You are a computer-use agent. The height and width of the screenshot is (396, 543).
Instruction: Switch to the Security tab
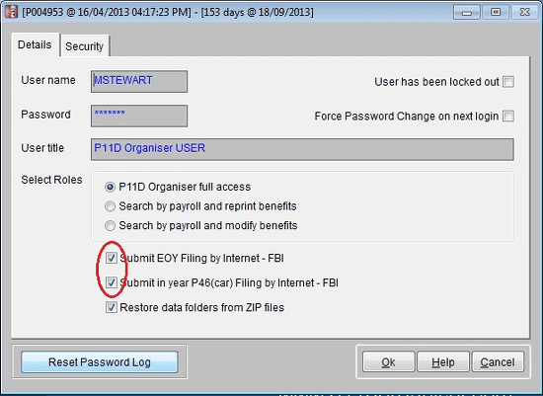85,46
